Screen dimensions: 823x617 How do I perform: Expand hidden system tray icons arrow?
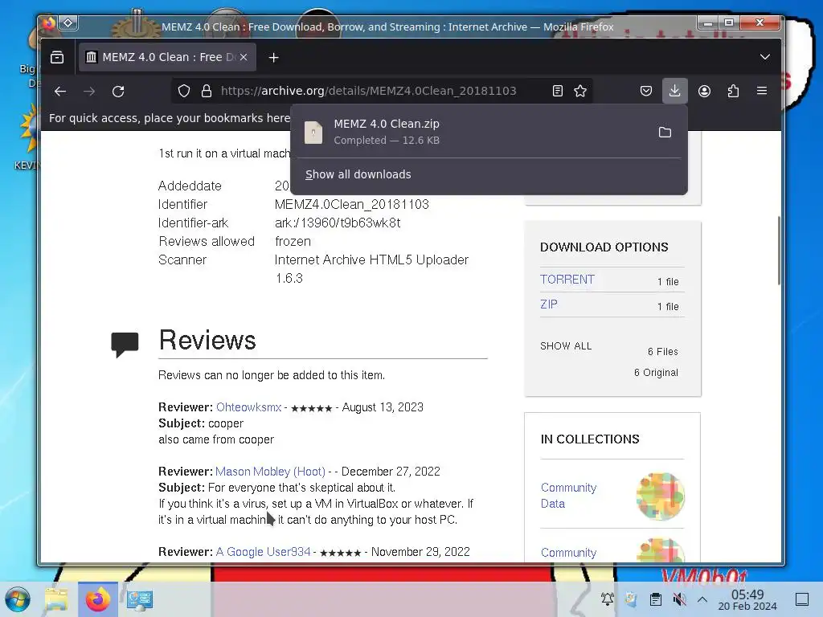coord(702,599)
